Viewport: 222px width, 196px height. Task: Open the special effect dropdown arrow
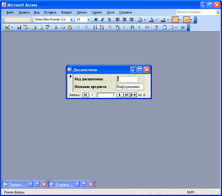[191, 20]
